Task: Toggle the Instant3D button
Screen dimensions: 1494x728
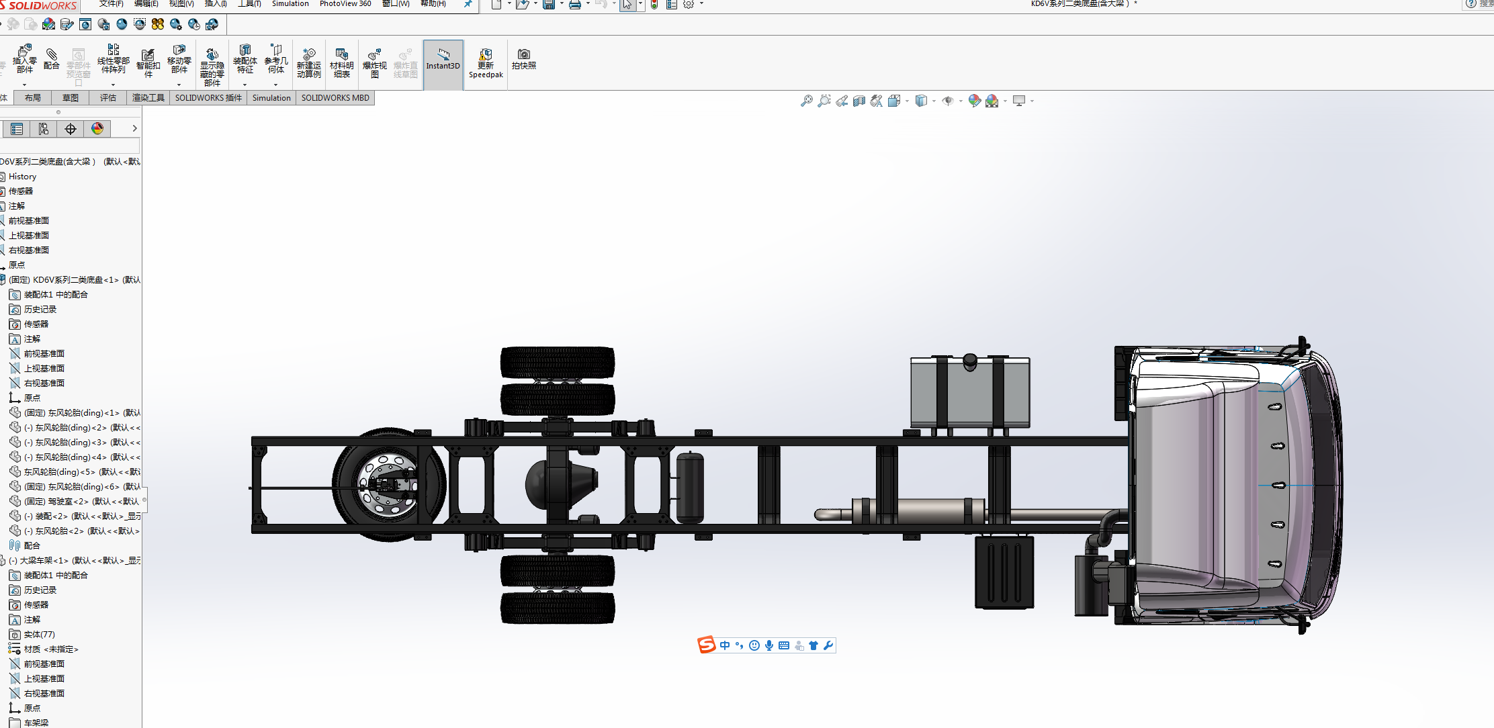Action: pyautogui.click(x=443, y=64)
